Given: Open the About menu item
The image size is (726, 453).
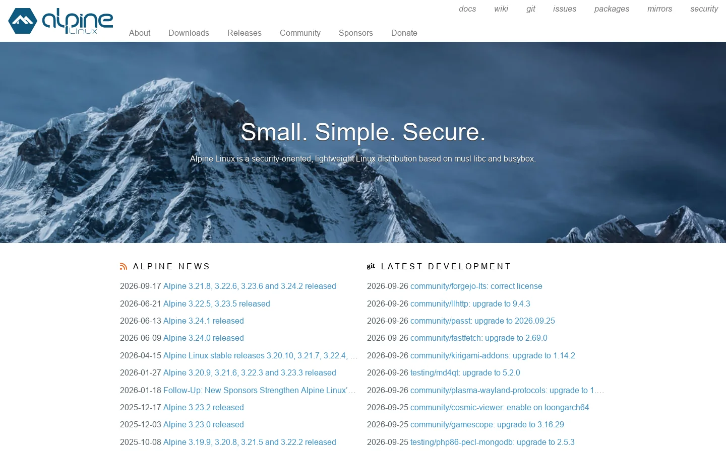Looking at the screenshot, I should pyautogui.click(x=140, y=33).
